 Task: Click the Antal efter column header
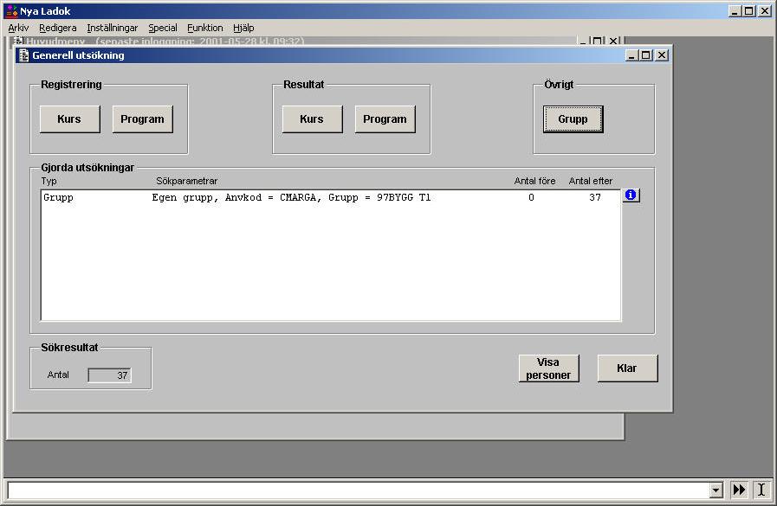click(x=591, y=181)
